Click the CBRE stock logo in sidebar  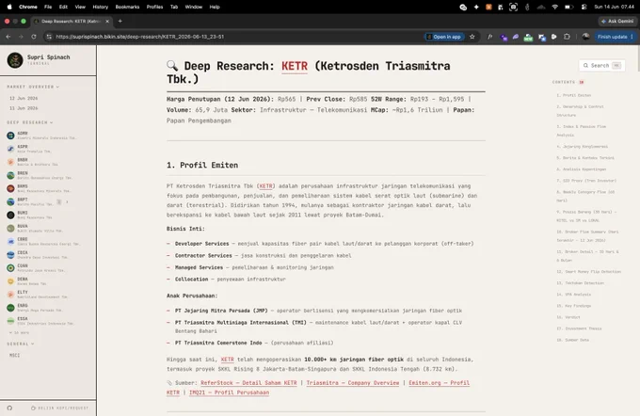tap(10, 241)
